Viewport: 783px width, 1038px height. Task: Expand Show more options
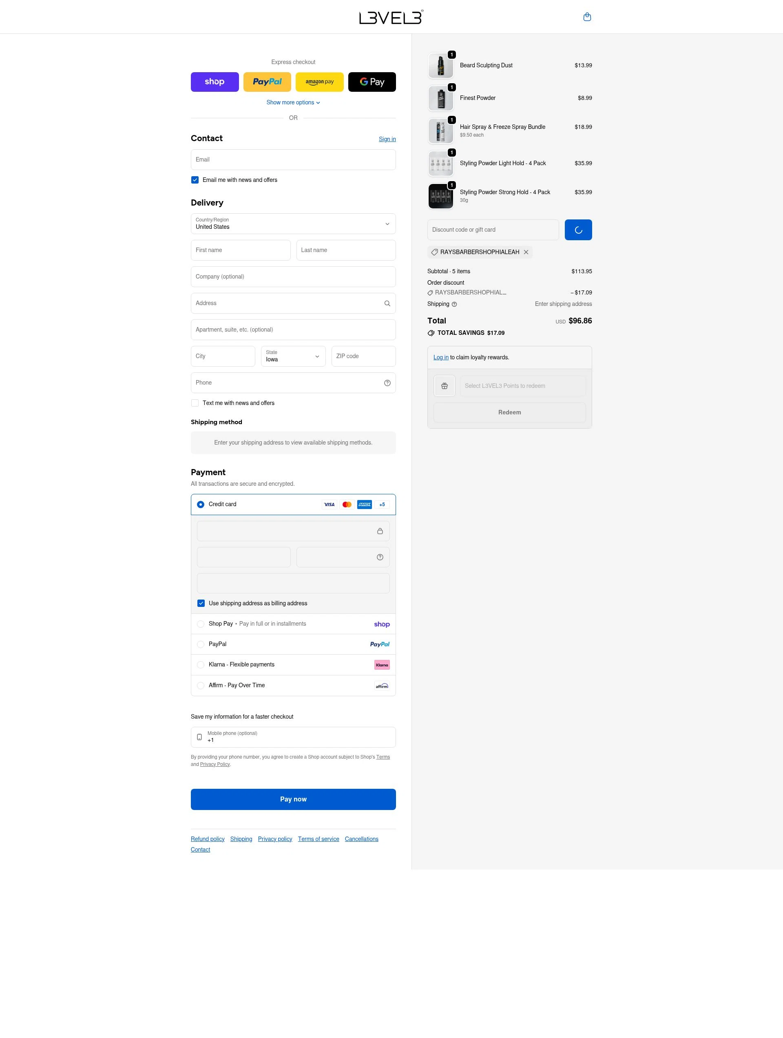point(293,102)
